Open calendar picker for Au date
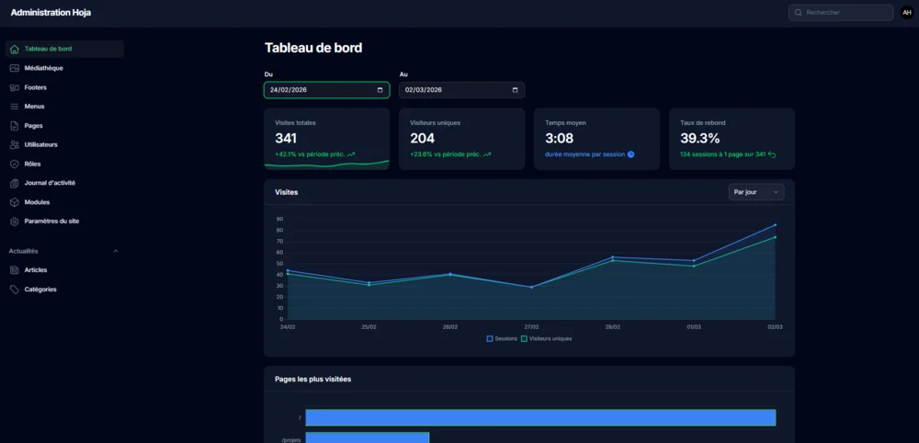919x443 pixels. pos(515,90)
